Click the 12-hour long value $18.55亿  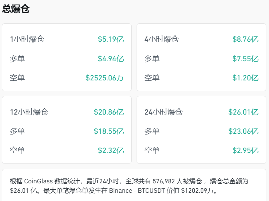tap(109, 131)
